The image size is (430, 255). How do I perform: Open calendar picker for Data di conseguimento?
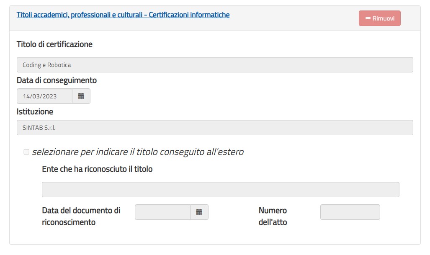(x=81, y=96)
